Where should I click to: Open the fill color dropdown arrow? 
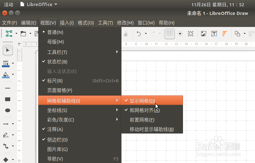pos(13,75)
